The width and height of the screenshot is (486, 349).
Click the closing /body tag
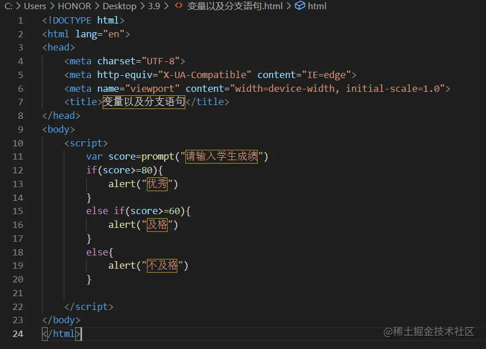point(61,320)
